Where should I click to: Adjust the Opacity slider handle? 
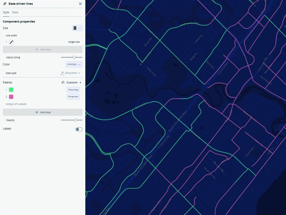[x=76, y=120]
